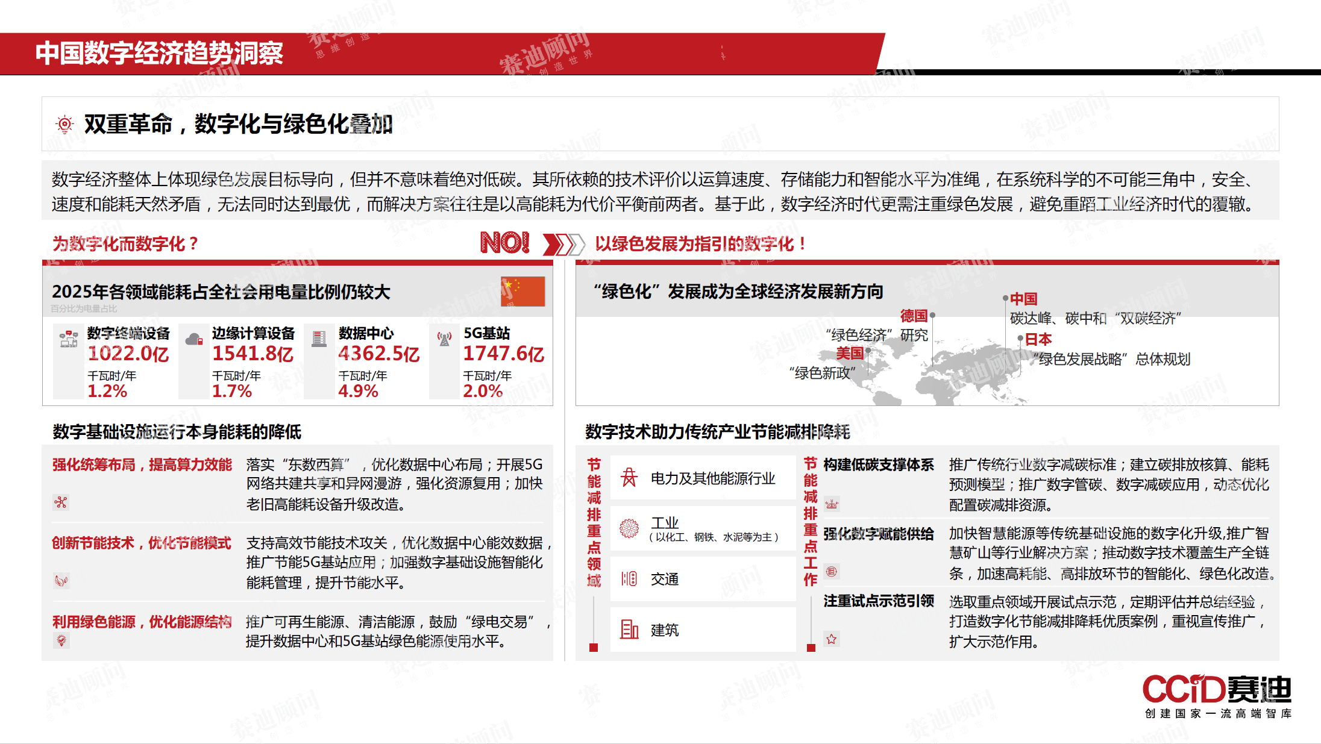This screenshot has width=1321, height=744.
Task: Click the label 数据中心 above 4362.5亿
Action: [x=366, y=333]
